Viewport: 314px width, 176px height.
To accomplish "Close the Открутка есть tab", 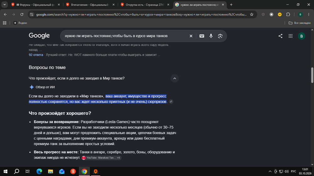I will (x=168, y=5).
